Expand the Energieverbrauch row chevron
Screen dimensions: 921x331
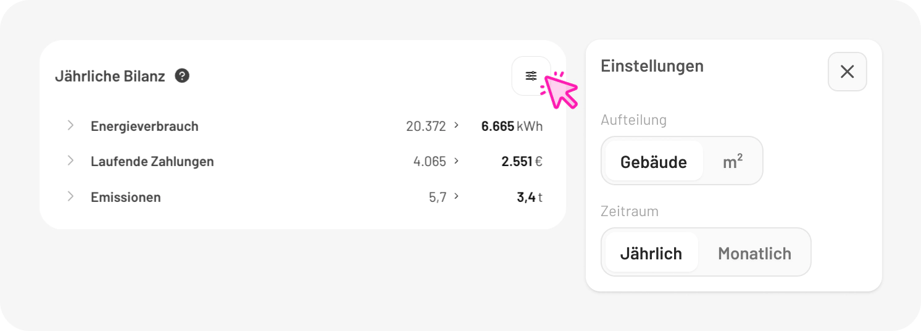(x=70, y=125)
